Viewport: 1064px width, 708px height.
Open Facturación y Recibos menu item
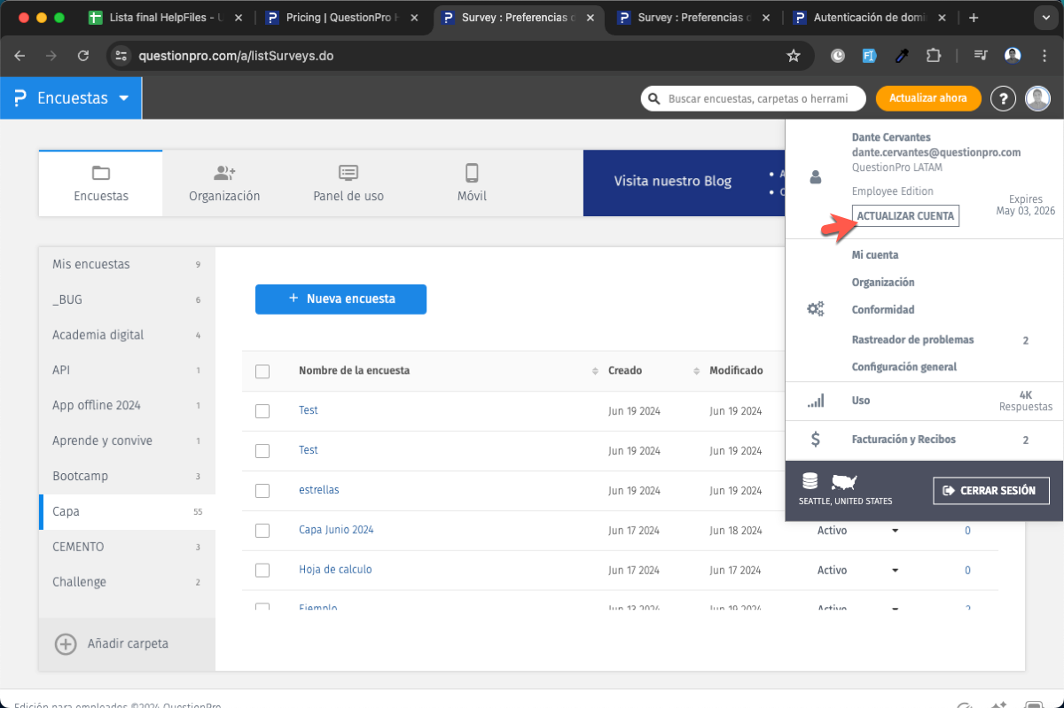point(904,440)
